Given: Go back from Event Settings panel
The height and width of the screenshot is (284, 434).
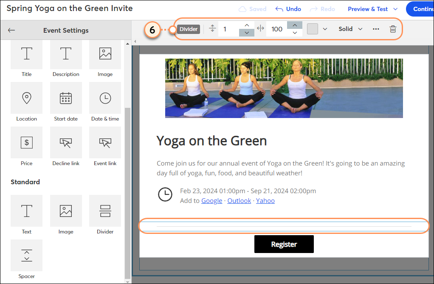Looking at the screenshot, I should (11, 30).
